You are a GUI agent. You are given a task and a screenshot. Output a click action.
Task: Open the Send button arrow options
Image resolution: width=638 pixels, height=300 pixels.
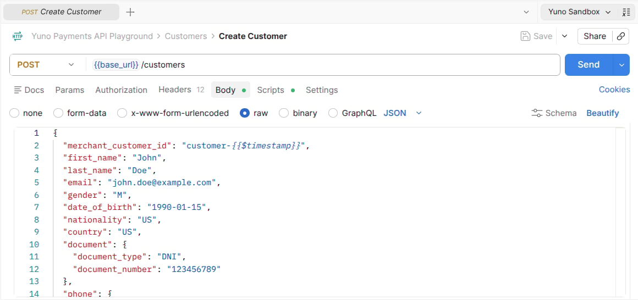[621, 65]
